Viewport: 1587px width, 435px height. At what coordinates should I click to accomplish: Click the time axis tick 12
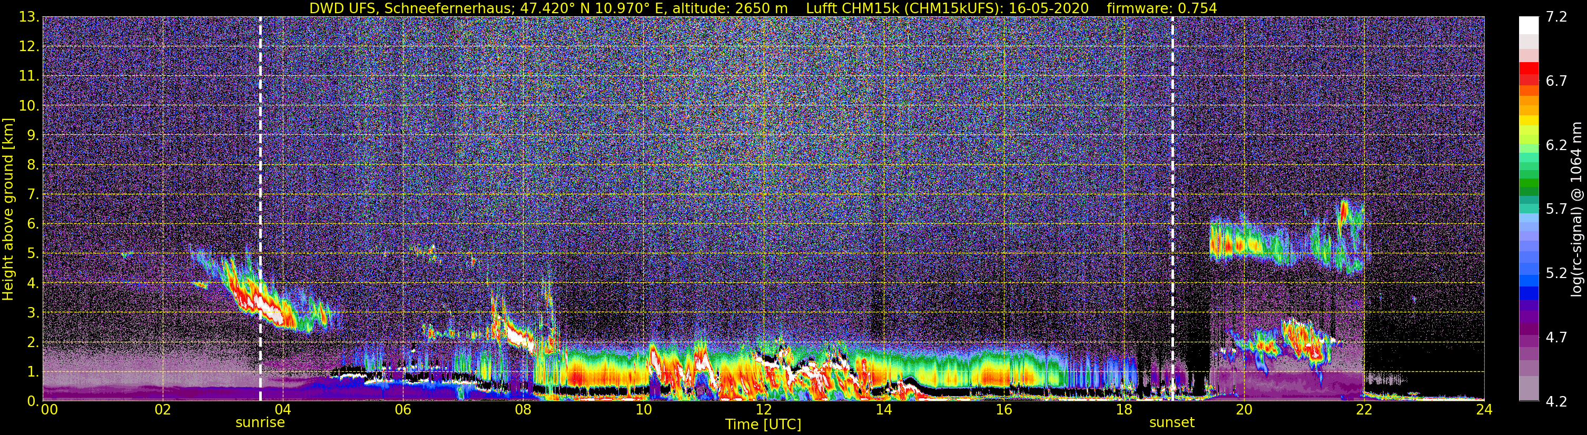(763, 410)
